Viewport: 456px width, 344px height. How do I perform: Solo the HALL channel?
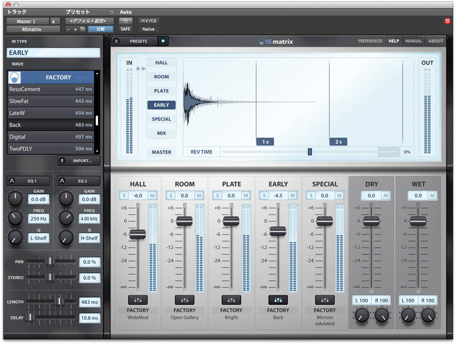click(124, 196)
